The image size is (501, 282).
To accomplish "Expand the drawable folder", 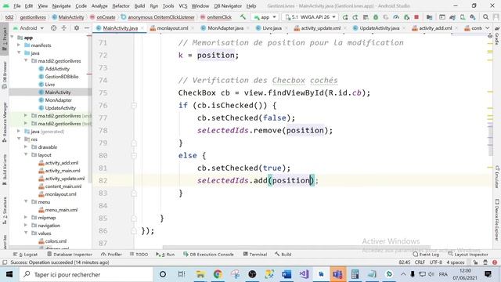I will (x=26, y=147).
